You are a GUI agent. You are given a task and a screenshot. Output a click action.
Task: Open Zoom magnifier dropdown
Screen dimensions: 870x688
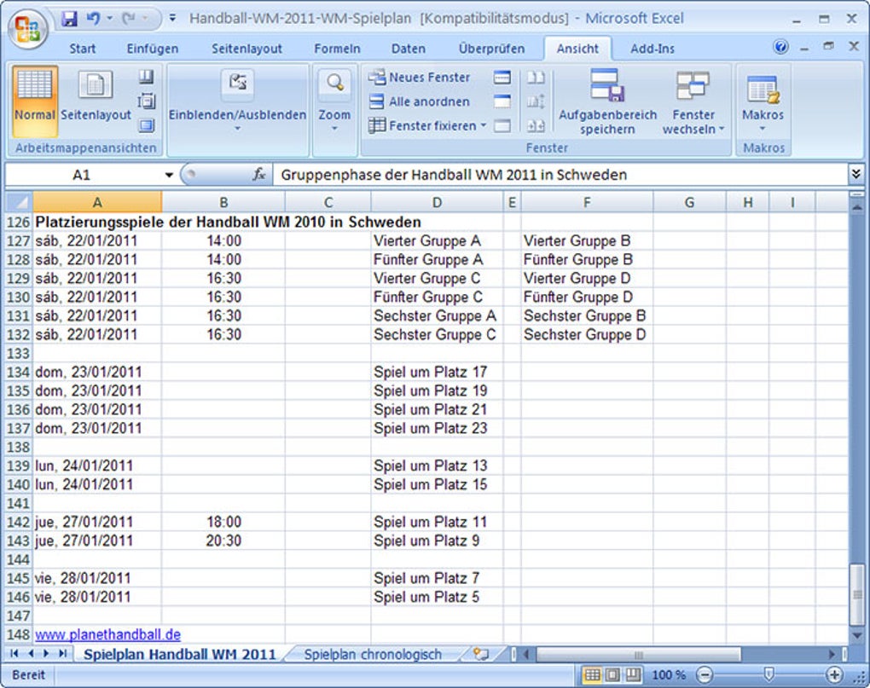click(x=334, y=101)
